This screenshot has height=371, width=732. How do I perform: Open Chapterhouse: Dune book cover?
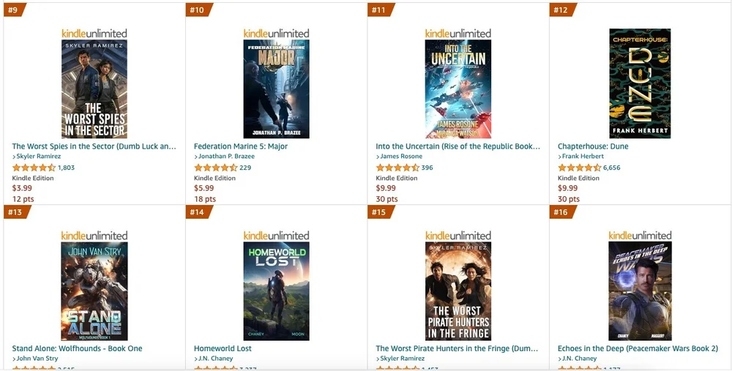640,83
